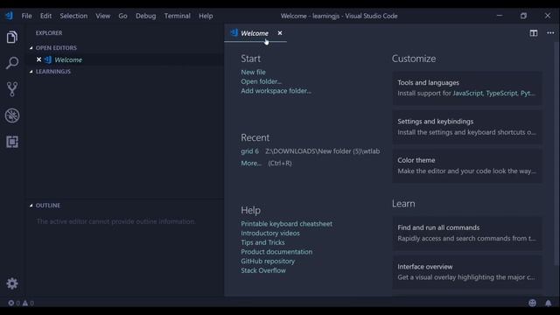The image size is (560, 315).
Task: Click the More... recent link
Action: coord(251,164)
